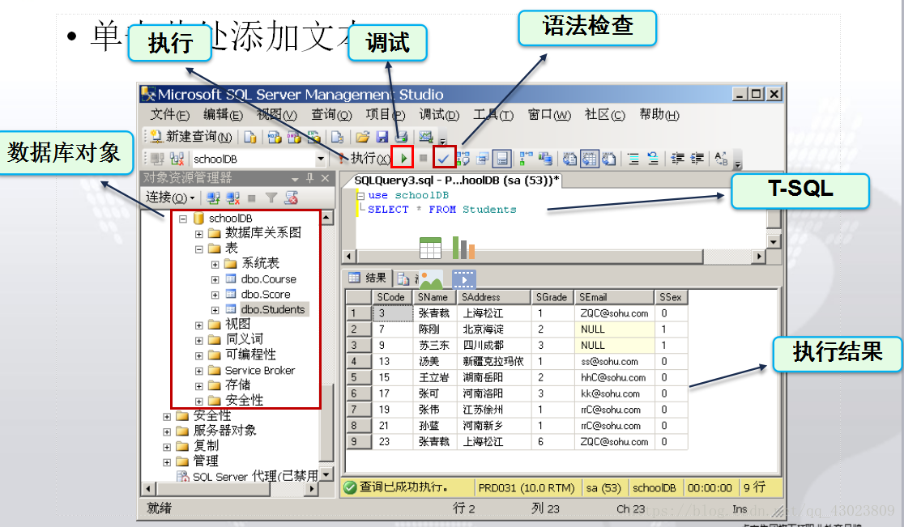Select Results to Text mode

coord(569,159)
